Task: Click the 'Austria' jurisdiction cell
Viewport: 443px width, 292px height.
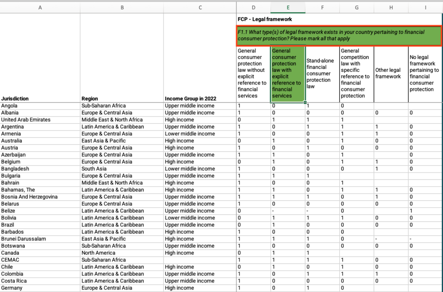Action: coord(40,148)
